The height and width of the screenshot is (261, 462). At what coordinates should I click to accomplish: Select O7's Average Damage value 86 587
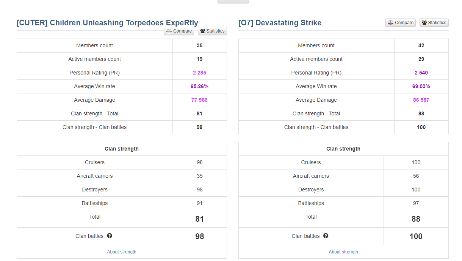[421, 100]
